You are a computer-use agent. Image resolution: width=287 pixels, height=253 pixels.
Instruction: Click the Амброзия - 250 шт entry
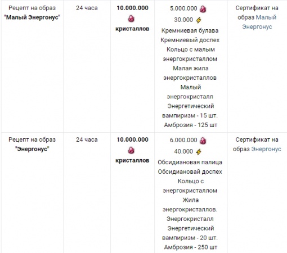coord(191,247)
